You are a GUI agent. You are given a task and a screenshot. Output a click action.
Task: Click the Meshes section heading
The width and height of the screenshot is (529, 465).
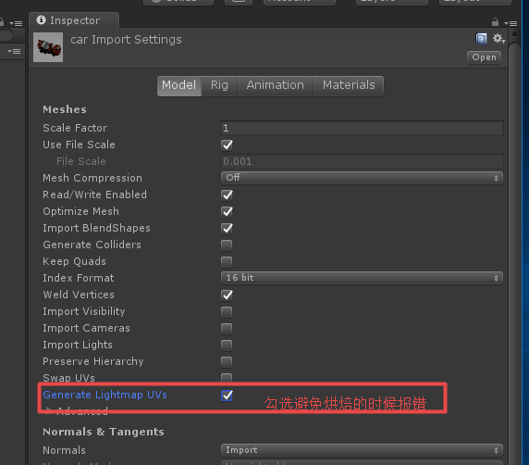point(65,109)
